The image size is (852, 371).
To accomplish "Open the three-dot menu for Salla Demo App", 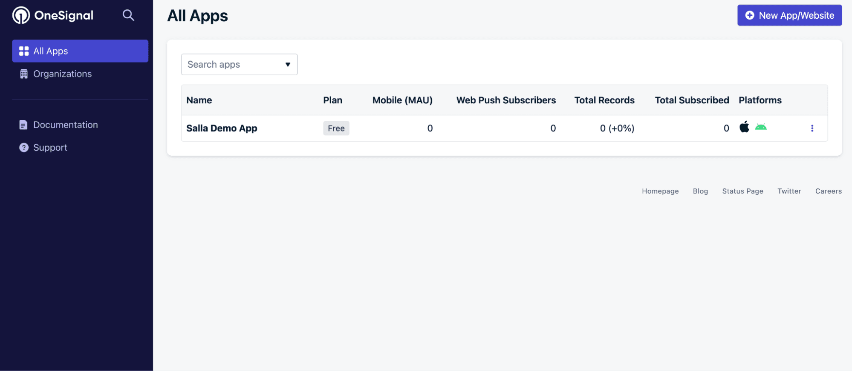I will [x=812, y=128].
